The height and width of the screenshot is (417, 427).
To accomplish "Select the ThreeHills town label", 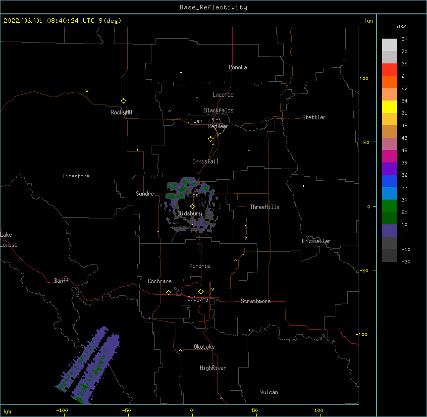I will pyautogui.click(x=265, y=207).
